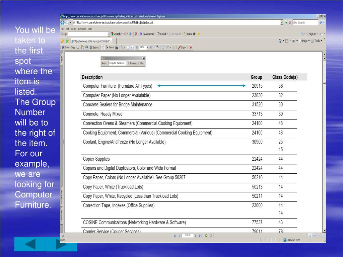Viewport: 343px width, 257px height.
Task: Click the slide's next arrow button
Action: 61,244
